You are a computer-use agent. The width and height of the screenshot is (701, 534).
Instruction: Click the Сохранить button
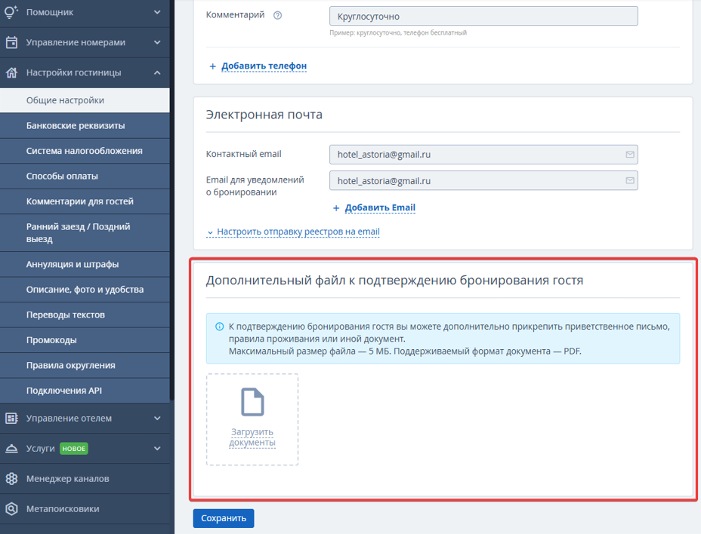224,518
